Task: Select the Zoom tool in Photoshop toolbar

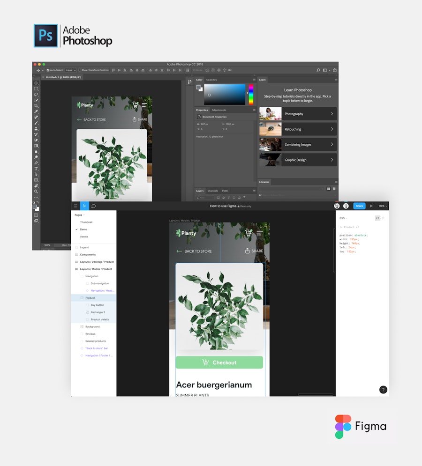Action: click(36, 192)
